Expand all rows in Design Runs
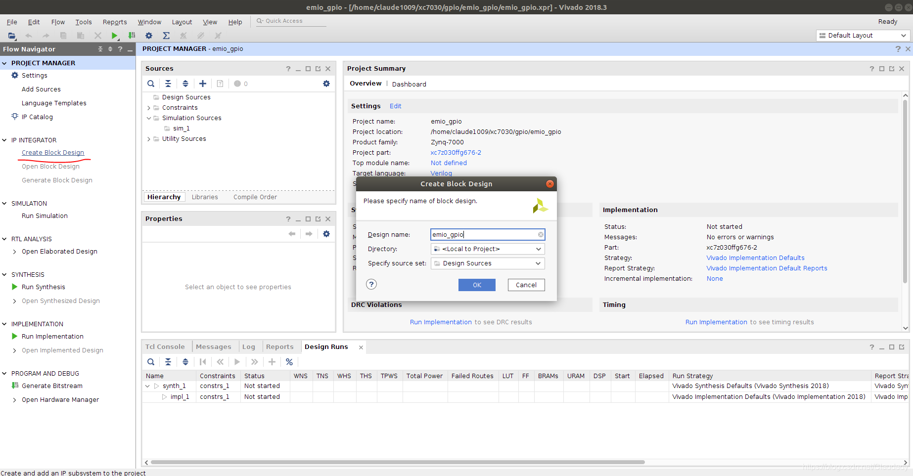913x476 pixels. click(185, 362)
